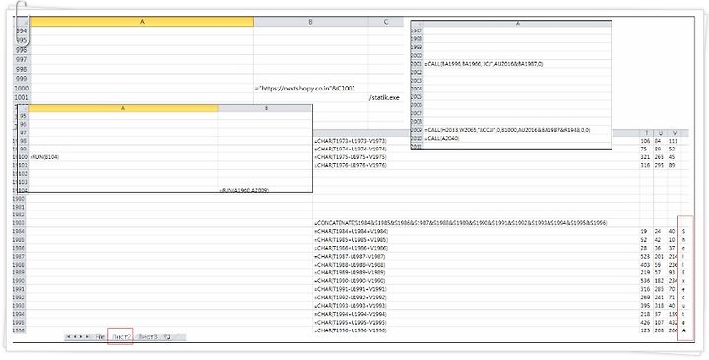Screen dimensions: 709x360
Task: Click the =CHAR(T1984+U1984+V1984) cell
Action: click(x=351, y=231)
